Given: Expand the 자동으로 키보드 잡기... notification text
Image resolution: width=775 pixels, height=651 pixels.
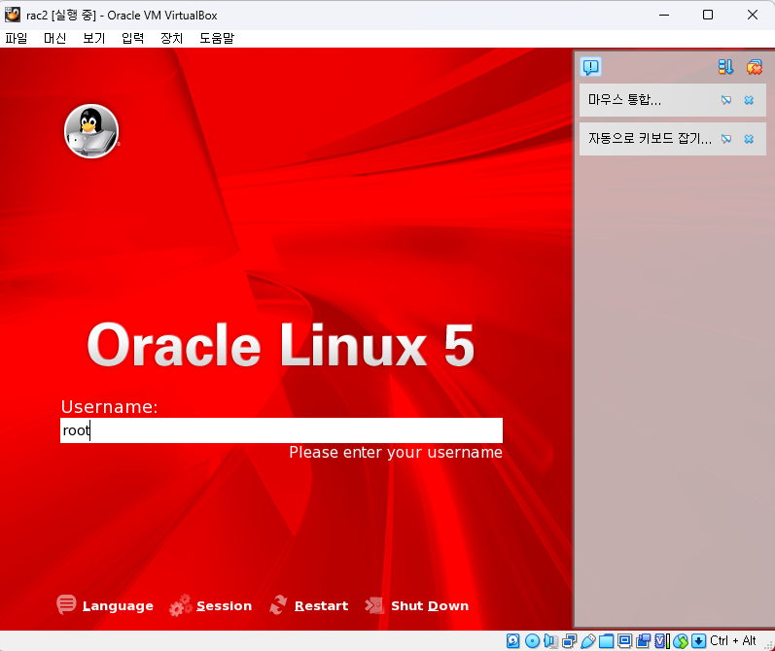Looking at the screenshot, I should [x=650, y=138].
